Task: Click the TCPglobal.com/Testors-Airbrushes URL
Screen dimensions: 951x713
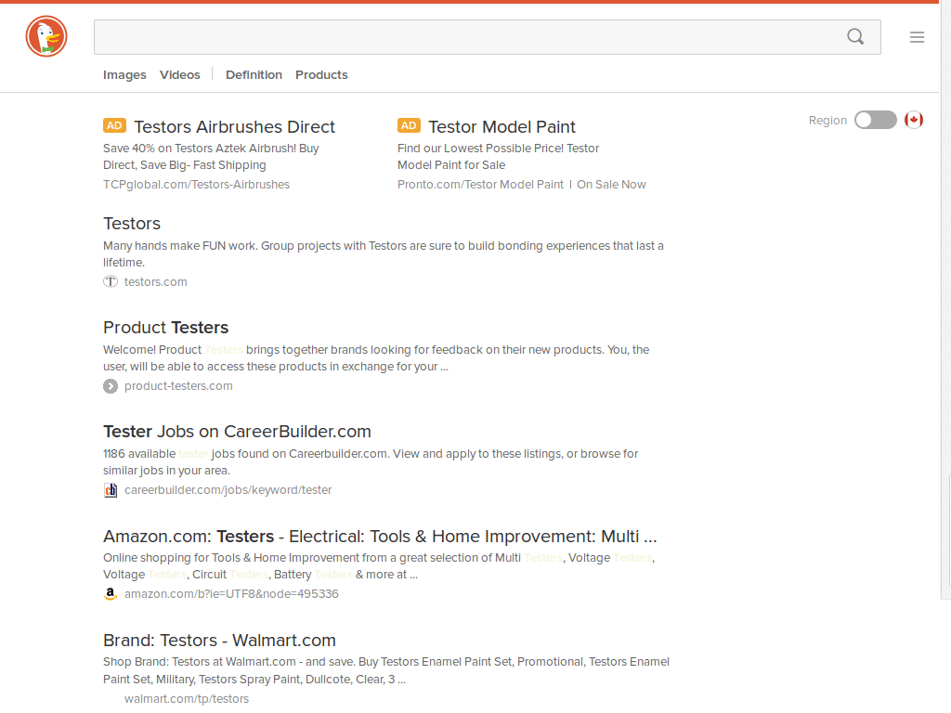Action: [x=196, y=185]
